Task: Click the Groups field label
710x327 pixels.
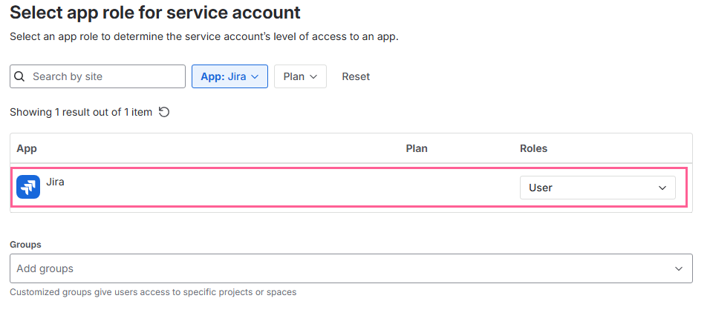Action: (x=25, y=244)
